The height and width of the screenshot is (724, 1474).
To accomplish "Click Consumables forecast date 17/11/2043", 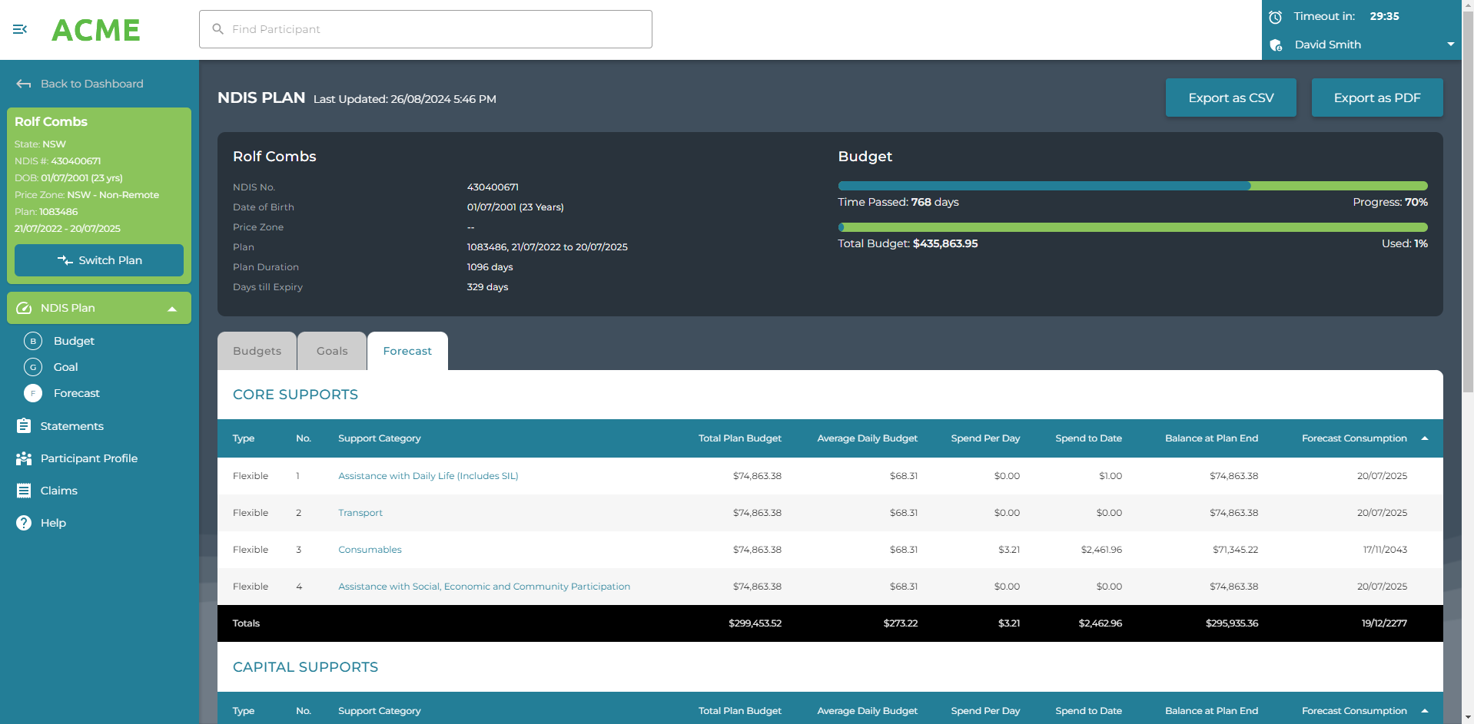I will (x=1385, y=550).
